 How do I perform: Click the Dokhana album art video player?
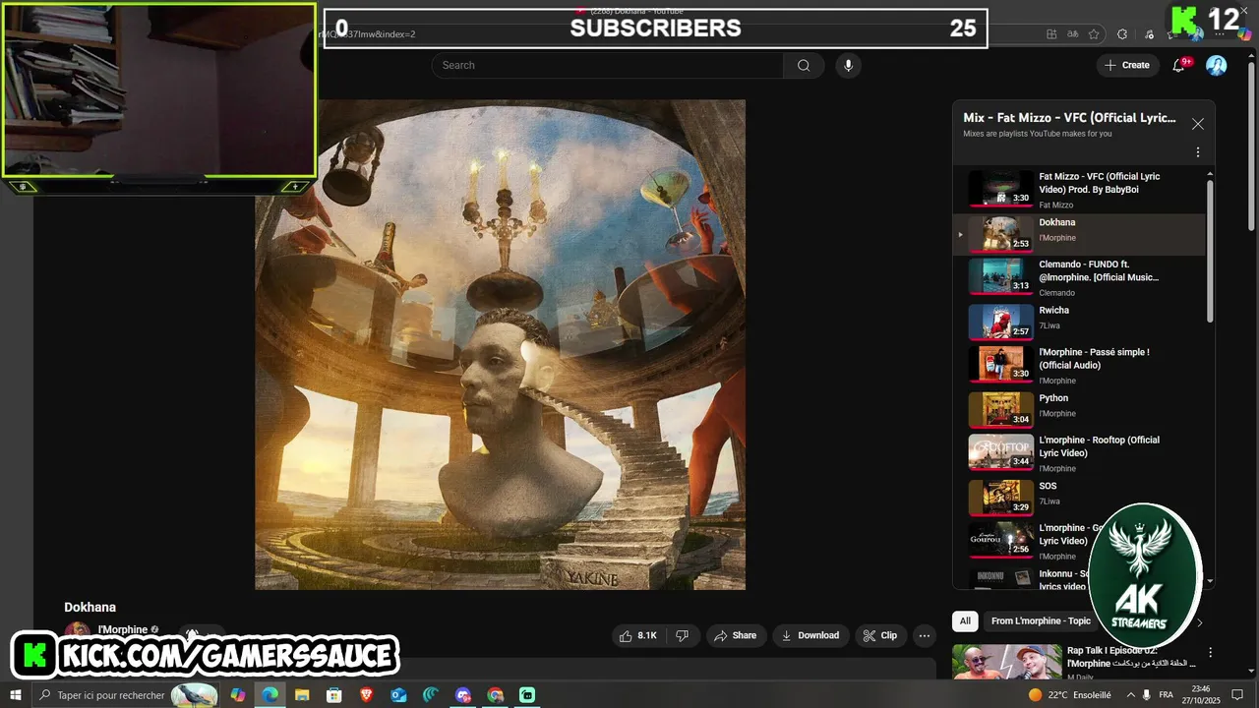[500, 344]
